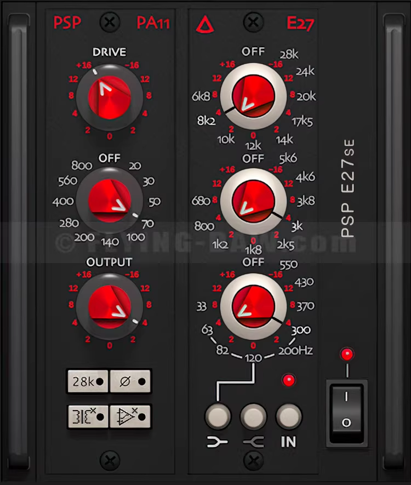This screenshot has width=411, height=485.
Task: Set low band frequency to 550
Action: point(289,265)
